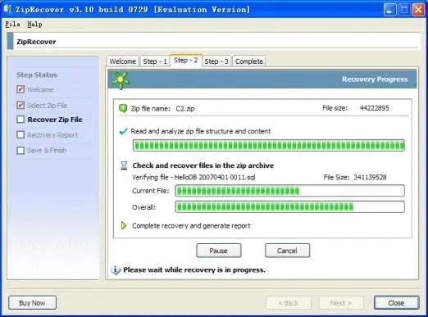Click the hourglass icon beside Check and recover
The height and width of the screenshot is (317, 428).
tap(124, 165)
